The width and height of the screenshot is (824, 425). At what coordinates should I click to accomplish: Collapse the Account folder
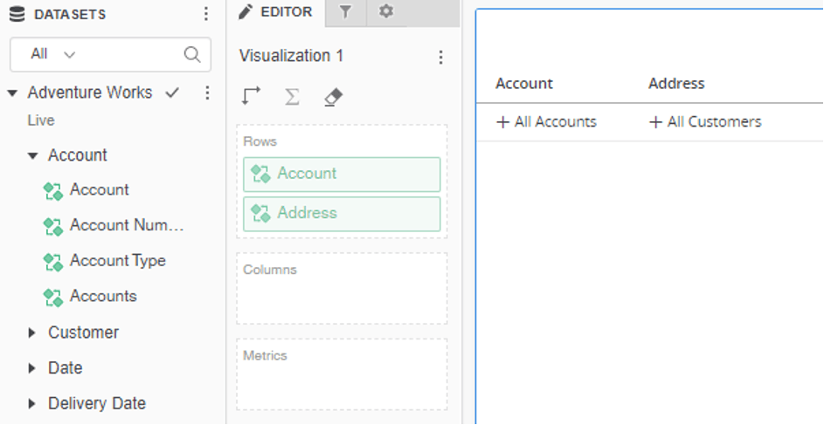coord(33,156)
